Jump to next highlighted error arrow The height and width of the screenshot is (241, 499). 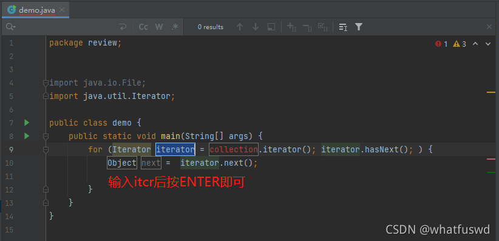(x=488, y=44)
